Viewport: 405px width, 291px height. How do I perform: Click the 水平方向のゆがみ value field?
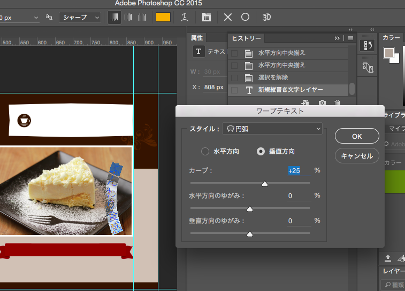299,196
